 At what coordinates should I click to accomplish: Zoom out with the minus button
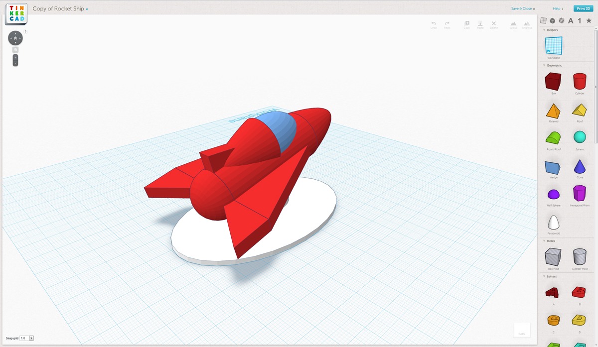(15, 63)
